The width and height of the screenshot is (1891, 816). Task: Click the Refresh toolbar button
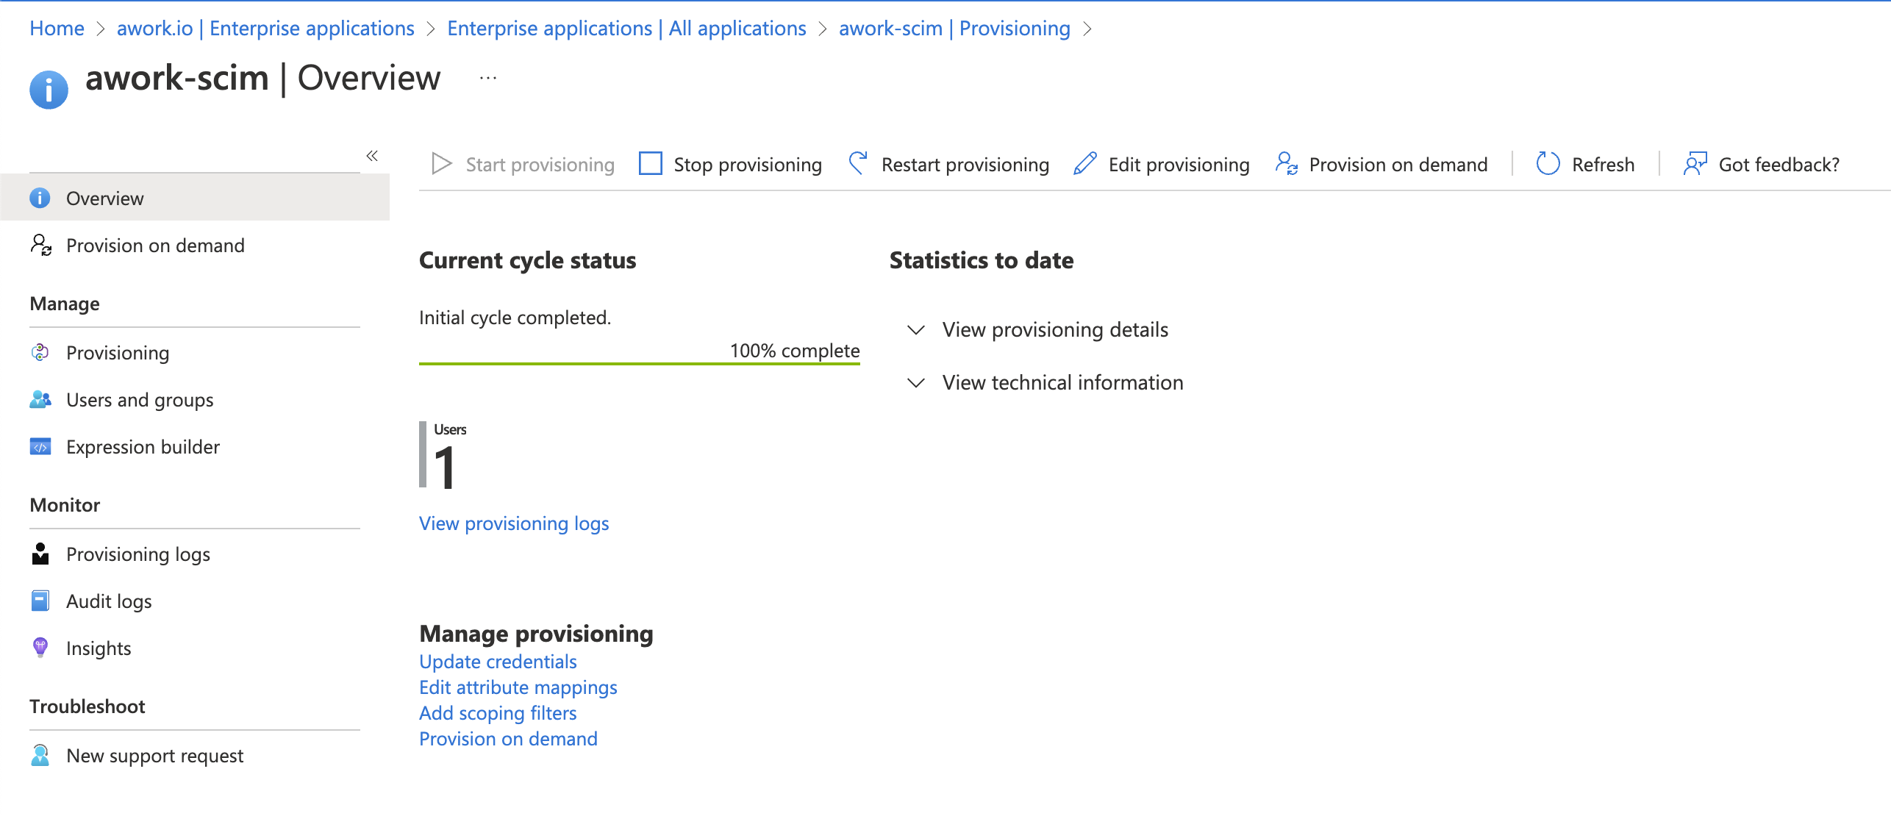pyautogui.click(x=1585, y=164)
